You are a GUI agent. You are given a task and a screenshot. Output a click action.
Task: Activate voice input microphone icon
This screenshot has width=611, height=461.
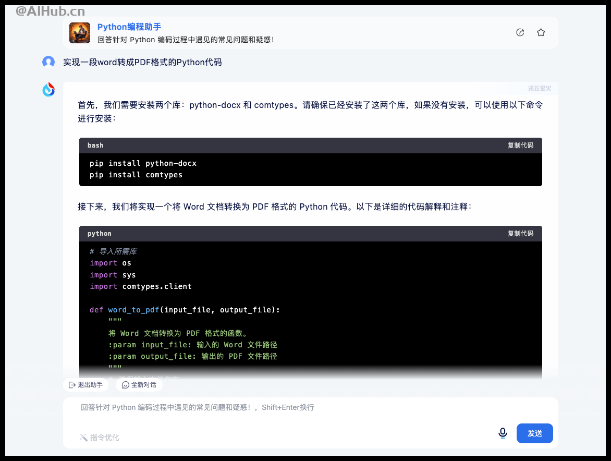[503, 433]
